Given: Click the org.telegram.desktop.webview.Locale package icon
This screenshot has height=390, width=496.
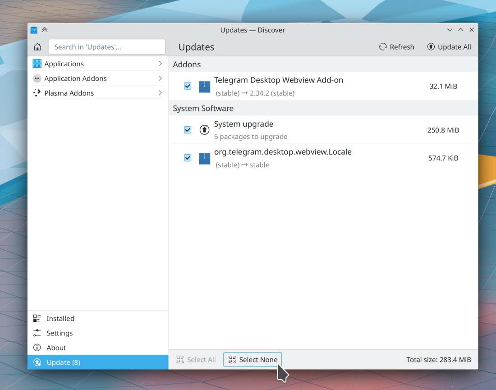Looking at the screenshot, I should pyautogui.click(x=204, y=158).
